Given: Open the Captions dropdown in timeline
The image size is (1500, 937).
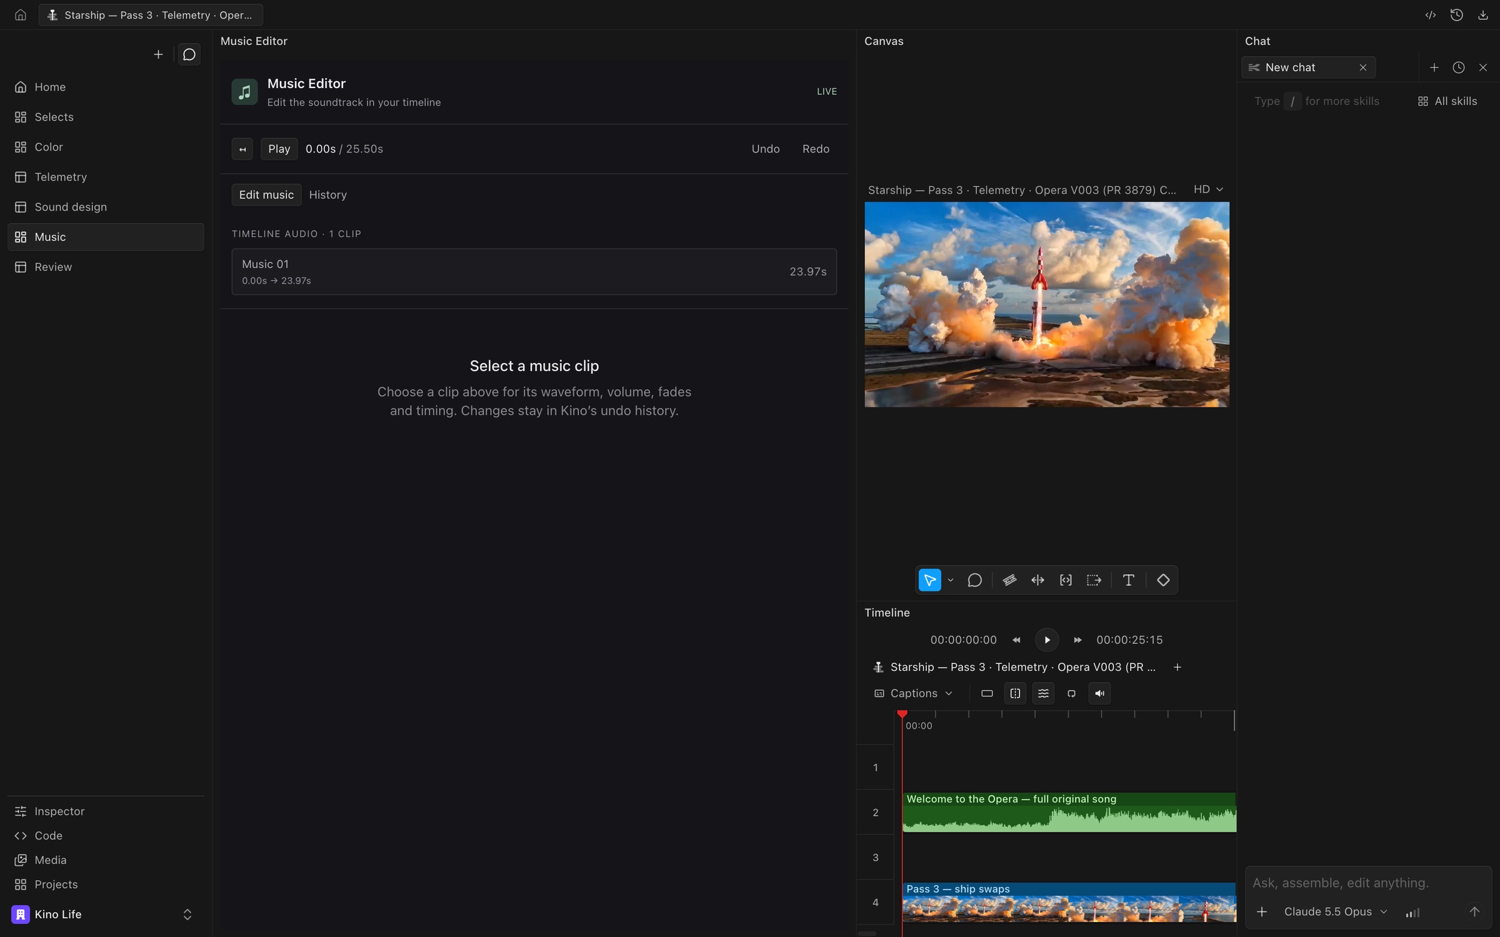Looking at the screenshot, I should [914, 693].
